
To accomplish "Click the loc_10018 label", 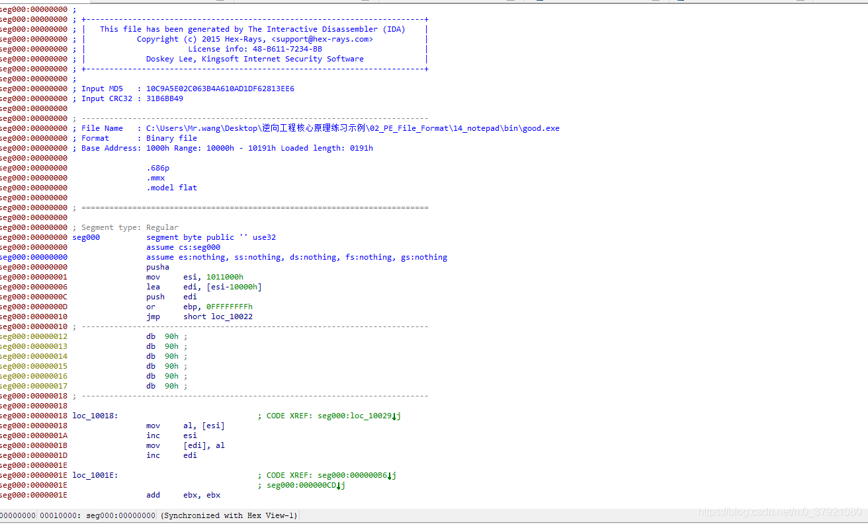I will (95, 416).
